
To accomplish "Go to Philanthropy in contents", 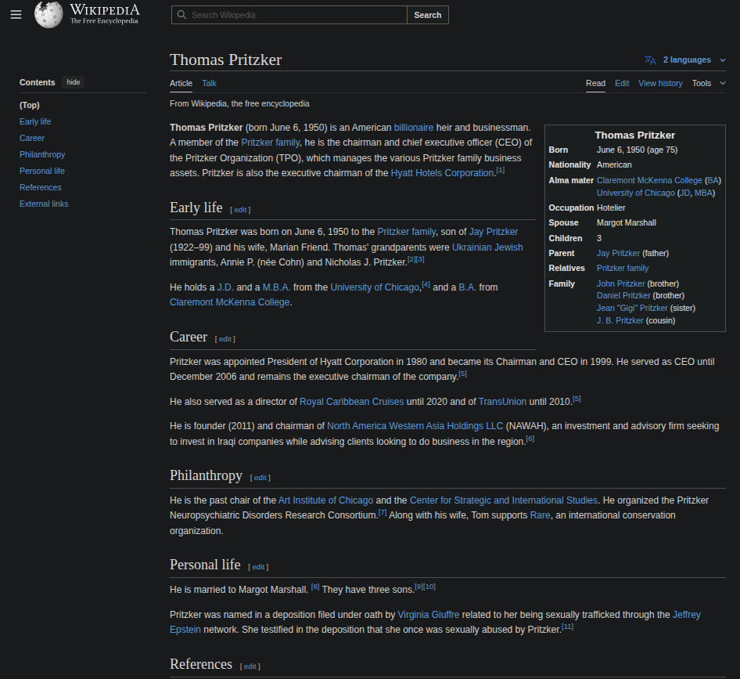I will pyautogui.click(x=42, y=154).
